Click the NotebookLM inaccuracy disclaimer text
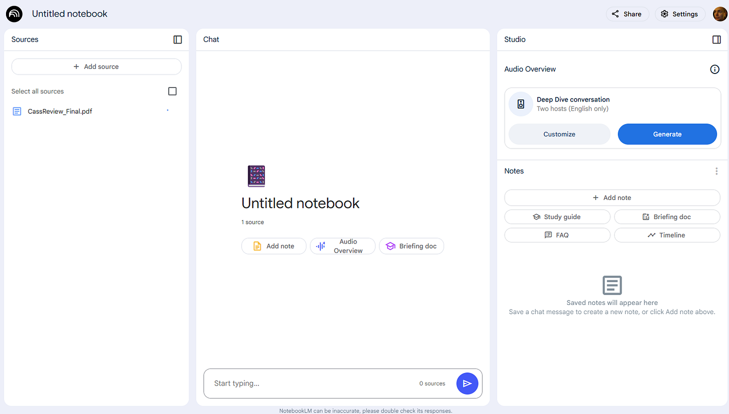This screenshot has height=414, width=729. 366,410
